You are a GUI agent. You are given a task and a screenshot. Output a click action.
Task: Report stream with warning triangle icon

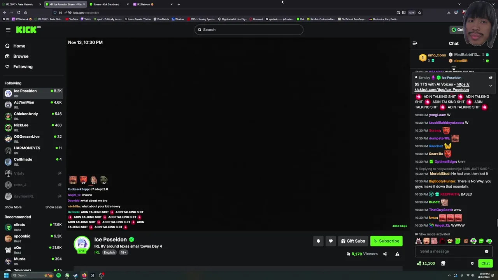397,254
